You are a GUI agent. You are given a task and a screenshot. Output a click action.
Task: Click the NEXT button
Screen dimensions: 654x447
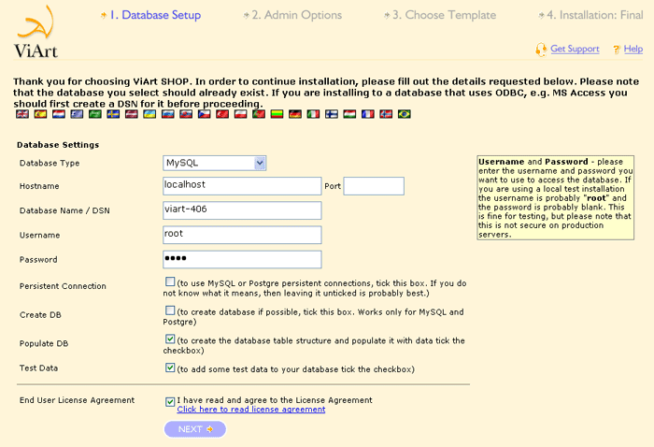tap(195, 429)
